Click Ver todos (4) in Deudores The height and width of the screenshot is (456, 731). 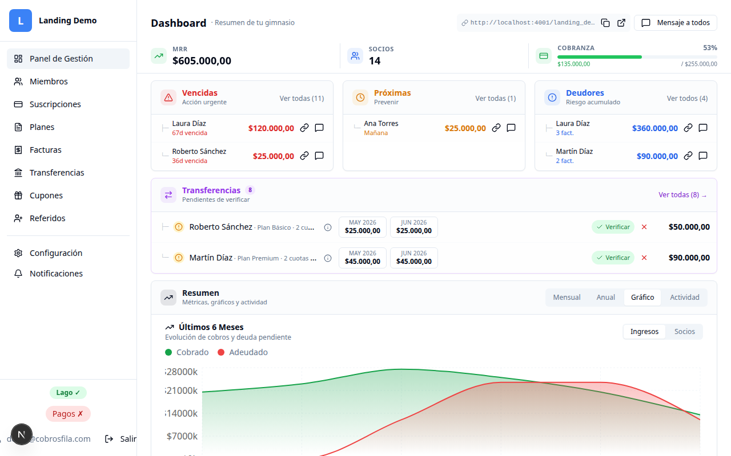click(x=687, y=98)
